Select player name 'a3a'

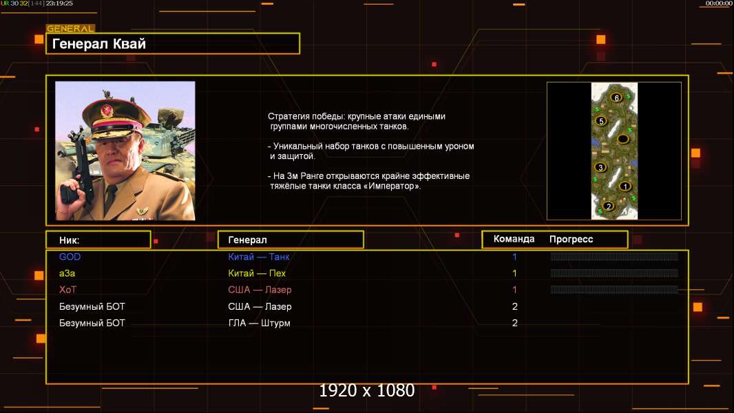pyautogui.click(x=67, y=273)
